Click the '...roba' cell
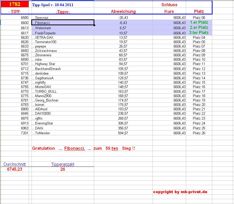The width and height of the screenshot is (234, 204). pos(63,59)
